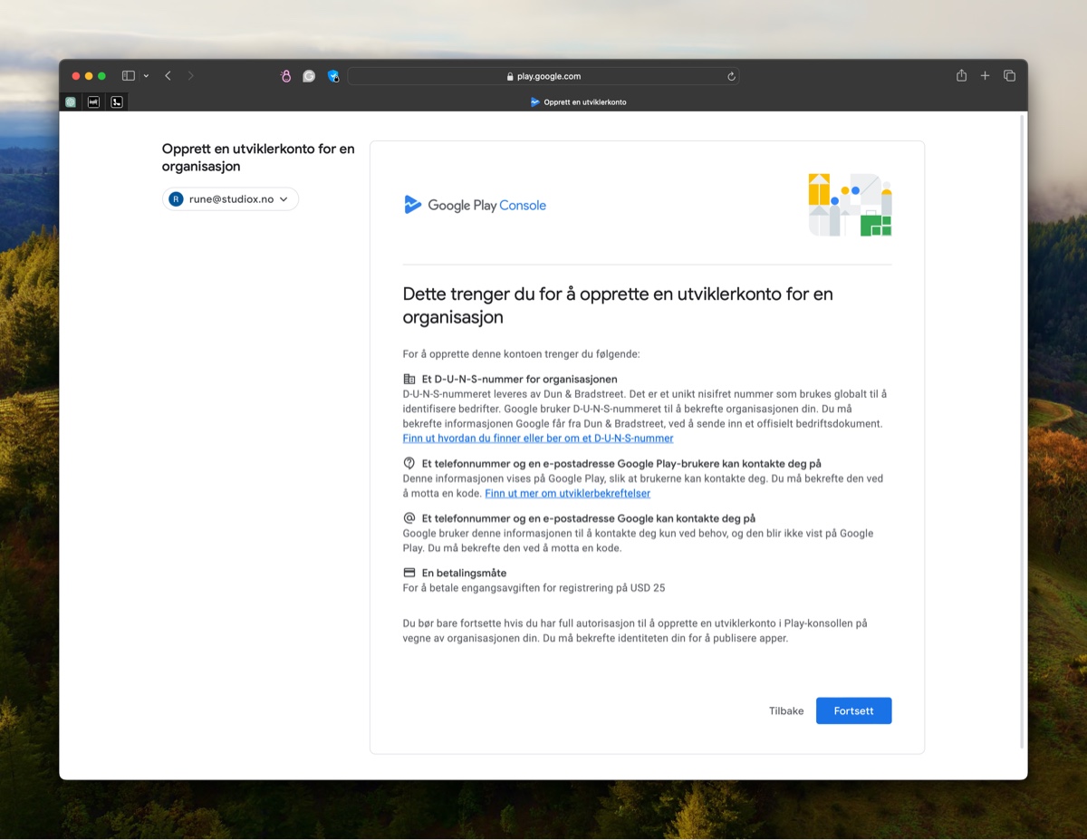Screen dimensions: 1087x840
Task: Select the Opprett en utviklerkonto tab
Action: [578, 102]
